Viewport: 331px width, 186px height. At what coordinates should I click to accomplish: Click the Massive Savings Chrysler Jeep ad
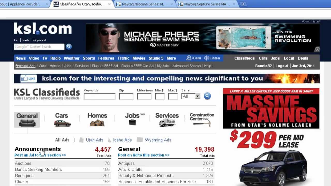point(271,137)
